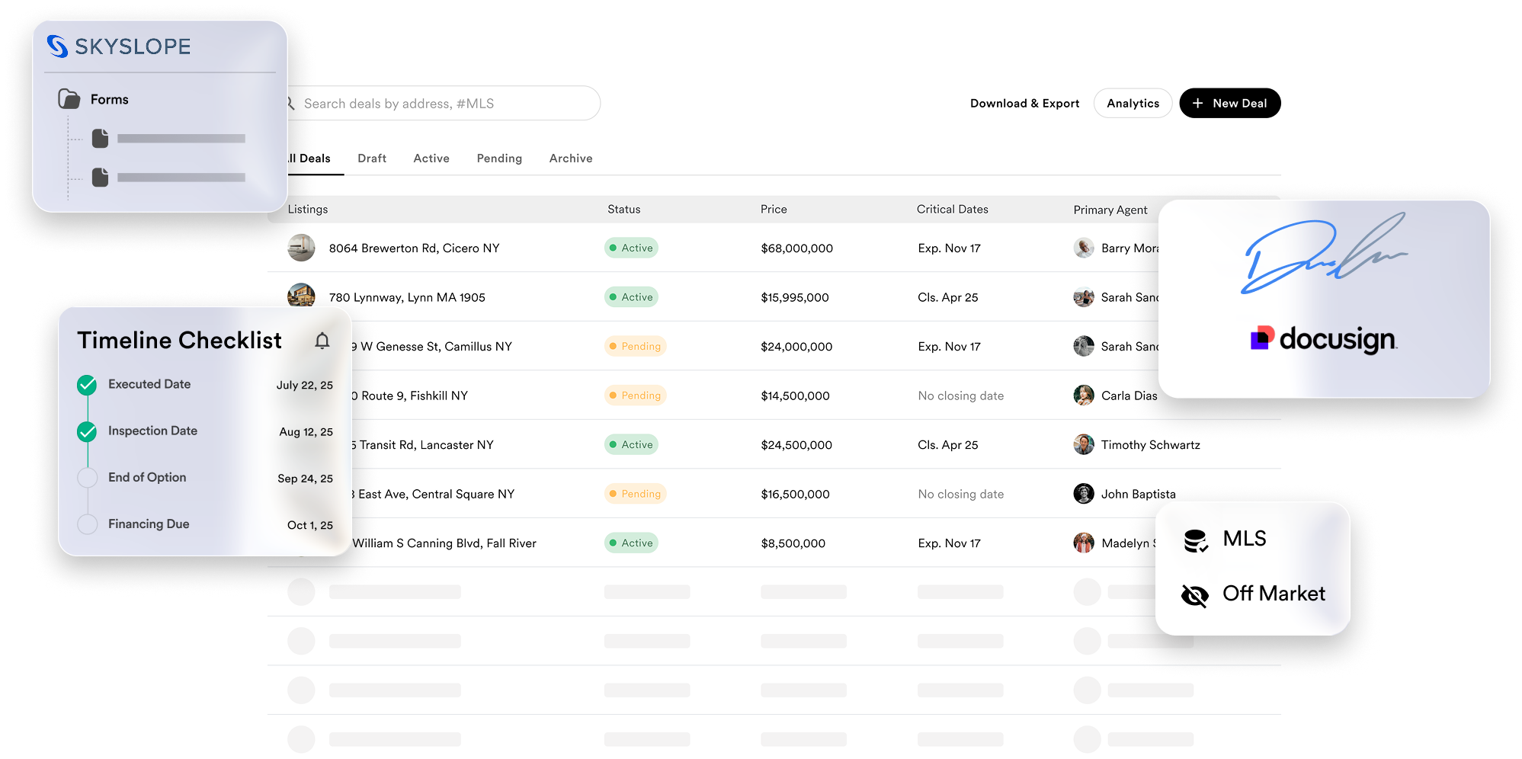This screenshot has width=1522, height=759.
Task: Open Barry Mora's agent avatar
Action: [1084, 248]
